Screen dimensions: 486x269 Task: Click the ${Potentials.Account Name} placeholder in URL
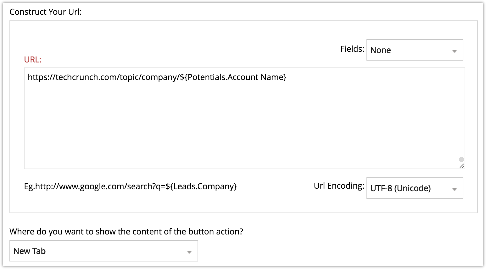pos(233,77)
